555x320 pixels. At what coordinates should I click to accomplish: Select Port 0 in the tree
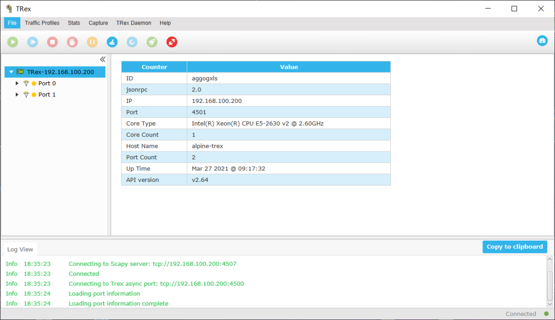click(47, 83)
